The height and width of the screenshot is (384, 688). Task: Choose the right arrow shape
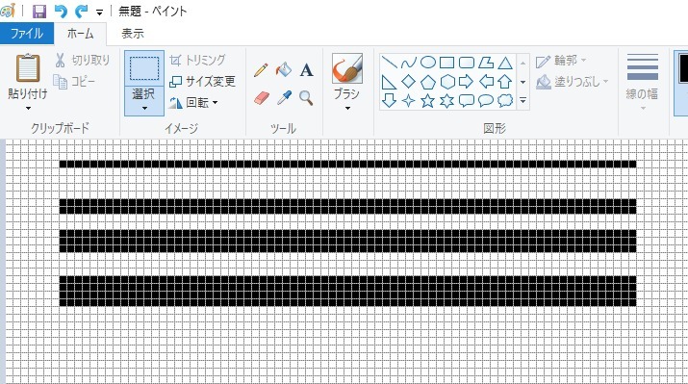(466, 81)
